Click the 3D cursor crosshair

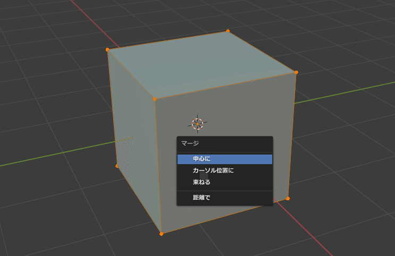pos(198,124)
